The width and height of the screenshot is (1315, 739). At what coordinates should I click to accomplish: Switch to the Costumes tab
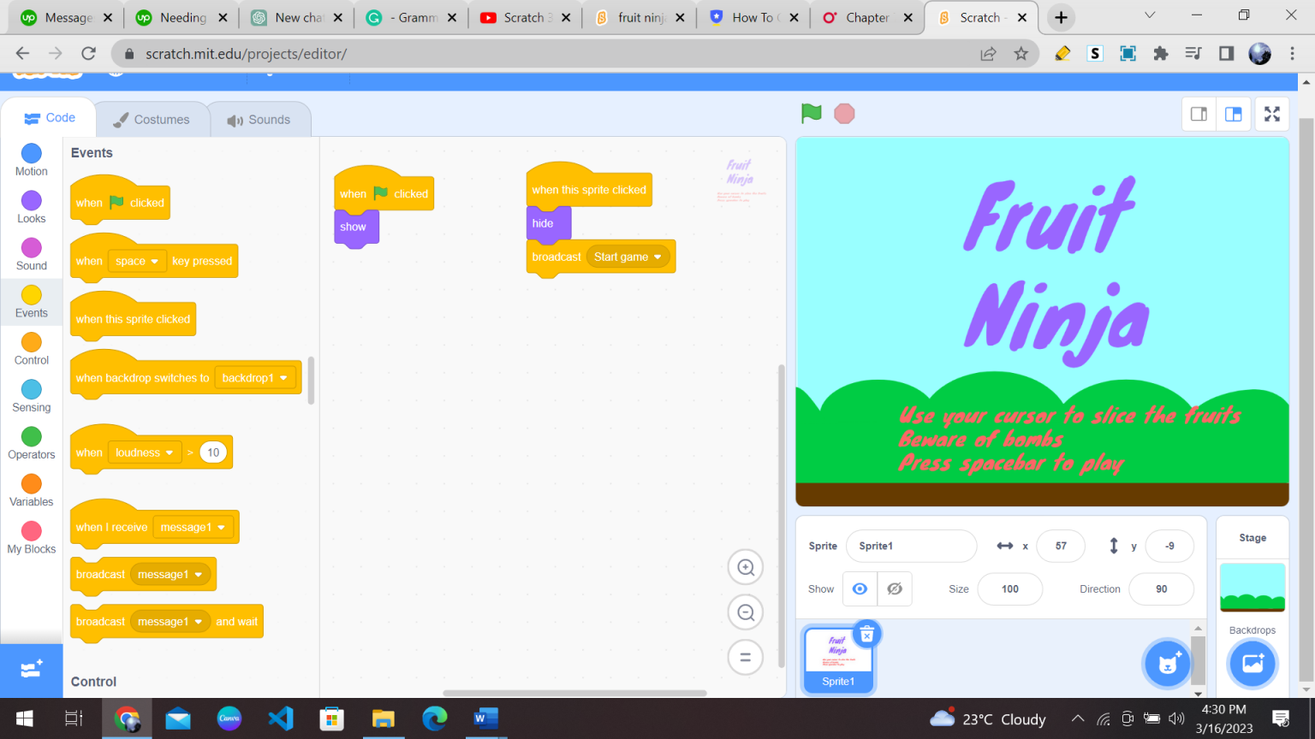pos(152,119)
